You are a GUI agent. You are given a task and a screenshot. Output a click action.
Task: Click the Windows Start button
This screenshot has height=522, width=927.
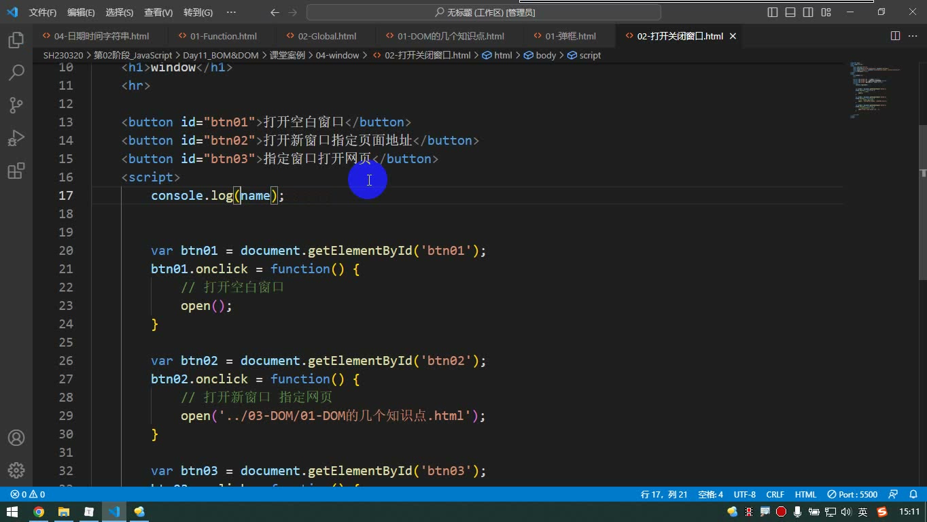13,512
